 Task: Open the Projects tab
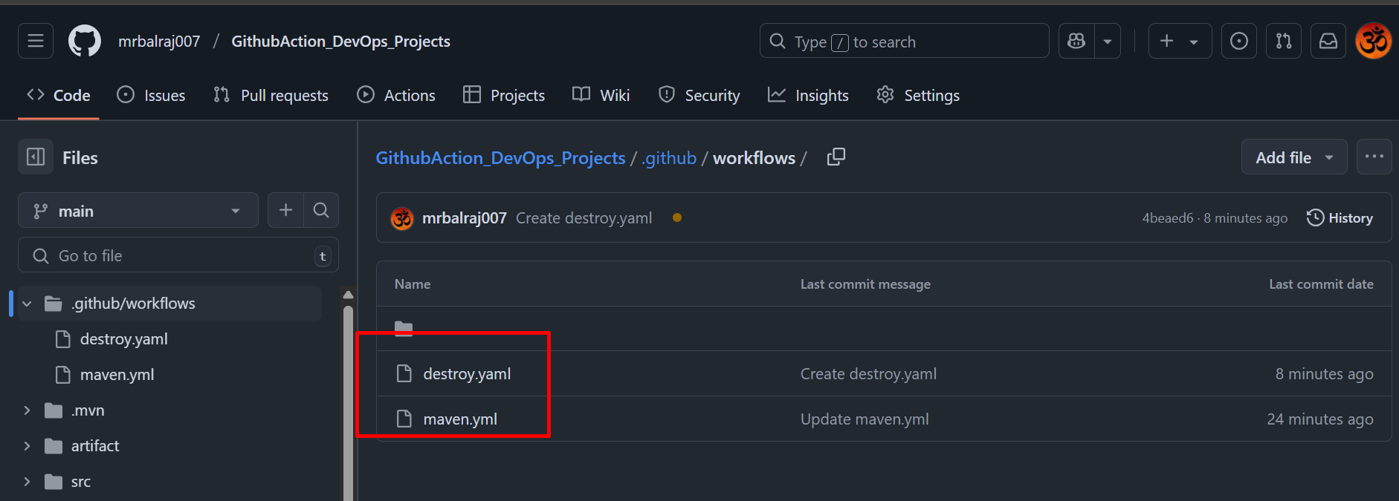(x=504, y=96)
